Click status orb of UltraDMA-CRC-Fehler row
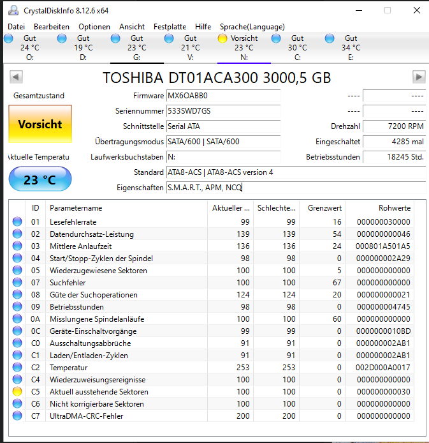Viewport: 429px width, 443px height. (x=17, y=416)
